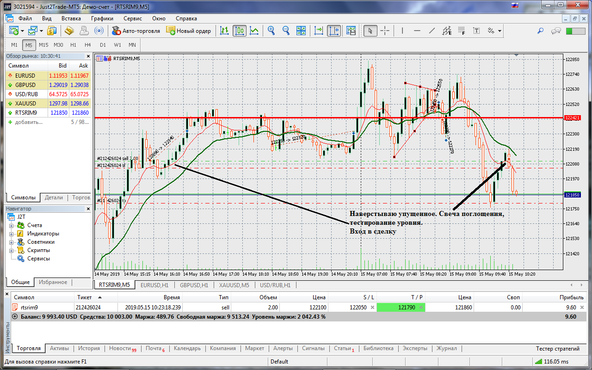Click the S / L value 122050
The height and width of the screenshot is (370, 592).
358,307
